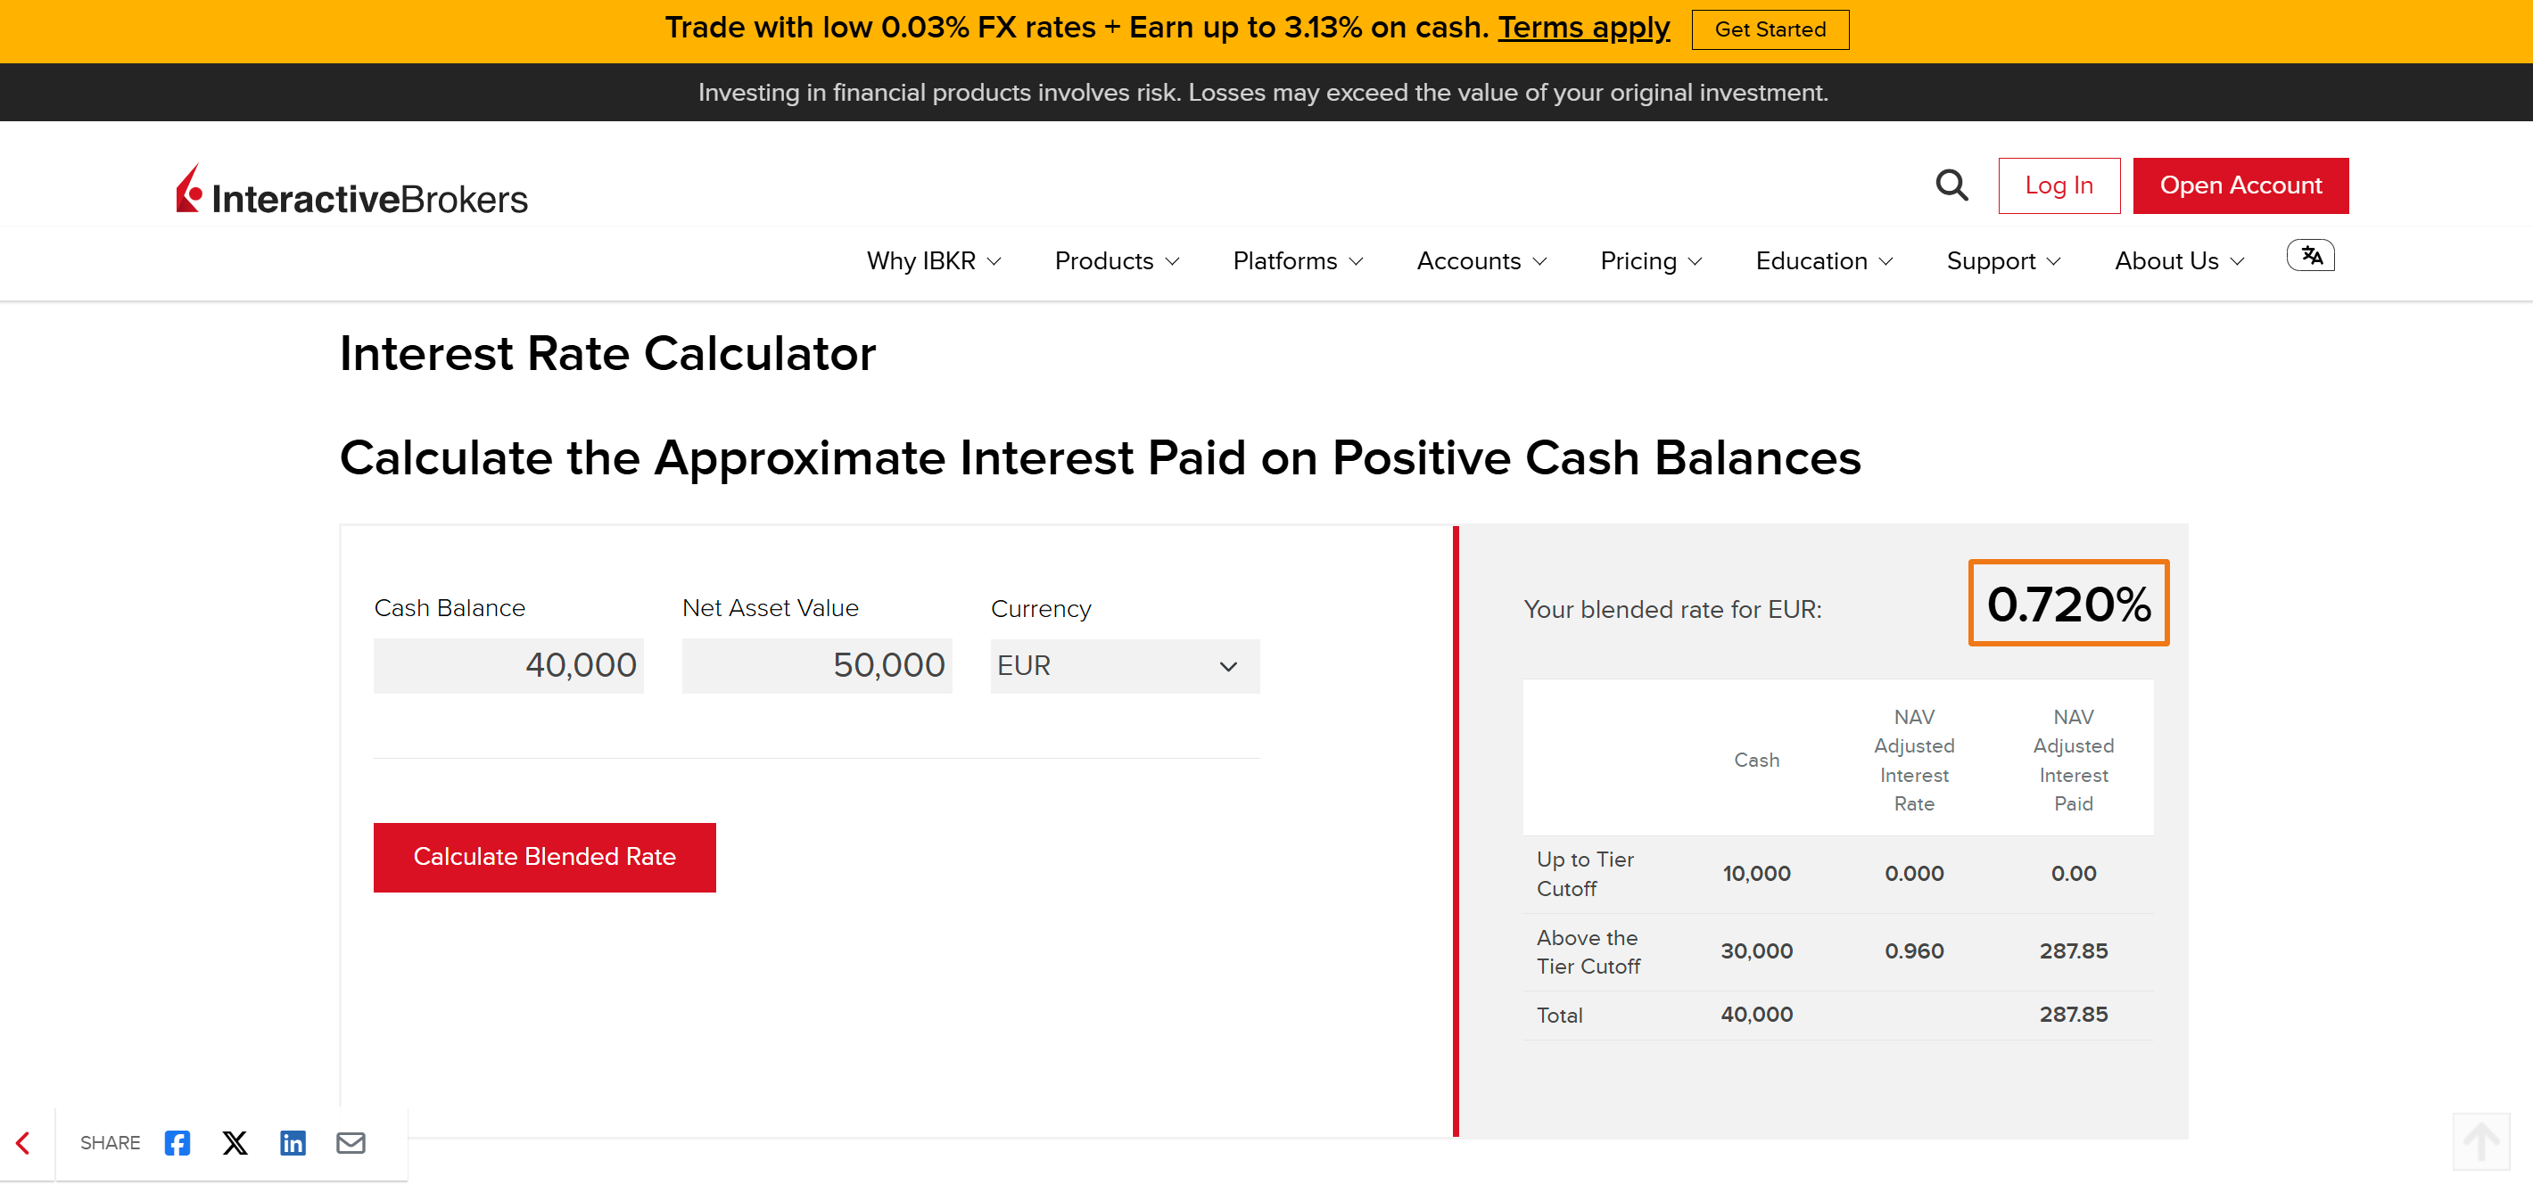Click the Net Asset Value field label
Screen dimensions: 2533x1193
click(x=770, y=608)
